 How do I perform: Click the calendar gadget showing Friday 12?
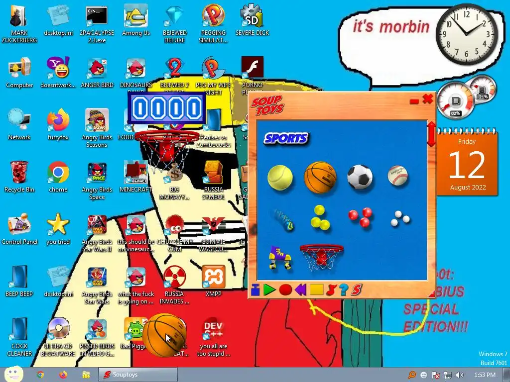coord(467,163)
